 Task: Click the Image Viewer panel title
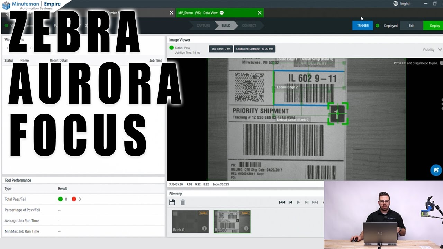[180, 40]
